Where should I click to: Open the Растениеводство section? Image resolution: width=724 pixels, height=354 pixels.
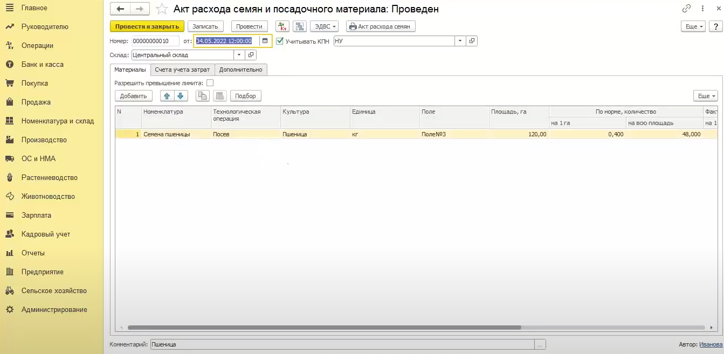click(49, 178)
